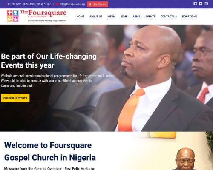Click the phone icon beside contact numbers
The height and width of the screenshot is (170, 213).
[x=5, y=4]
